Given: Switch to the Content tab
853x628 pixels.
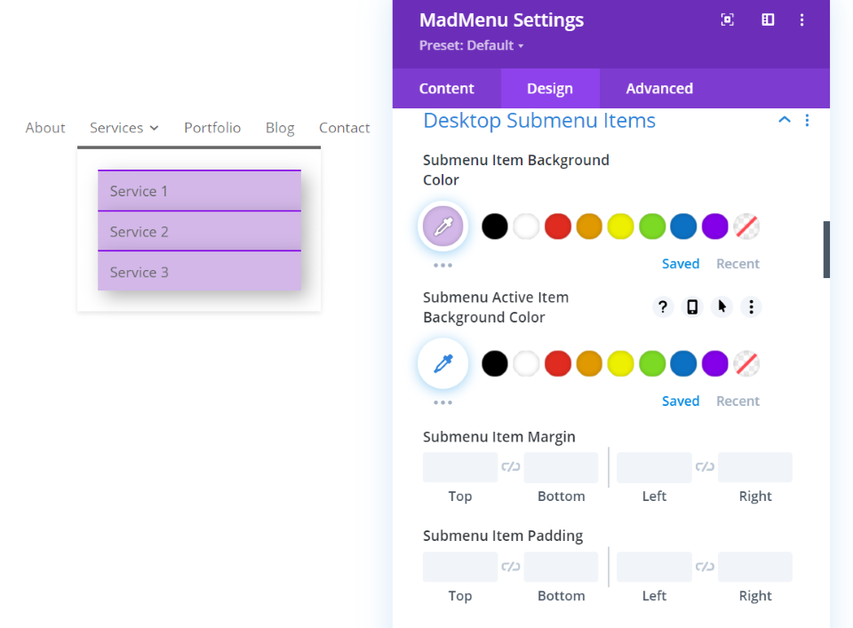Looking at the screenshot, I should [447, 89].
